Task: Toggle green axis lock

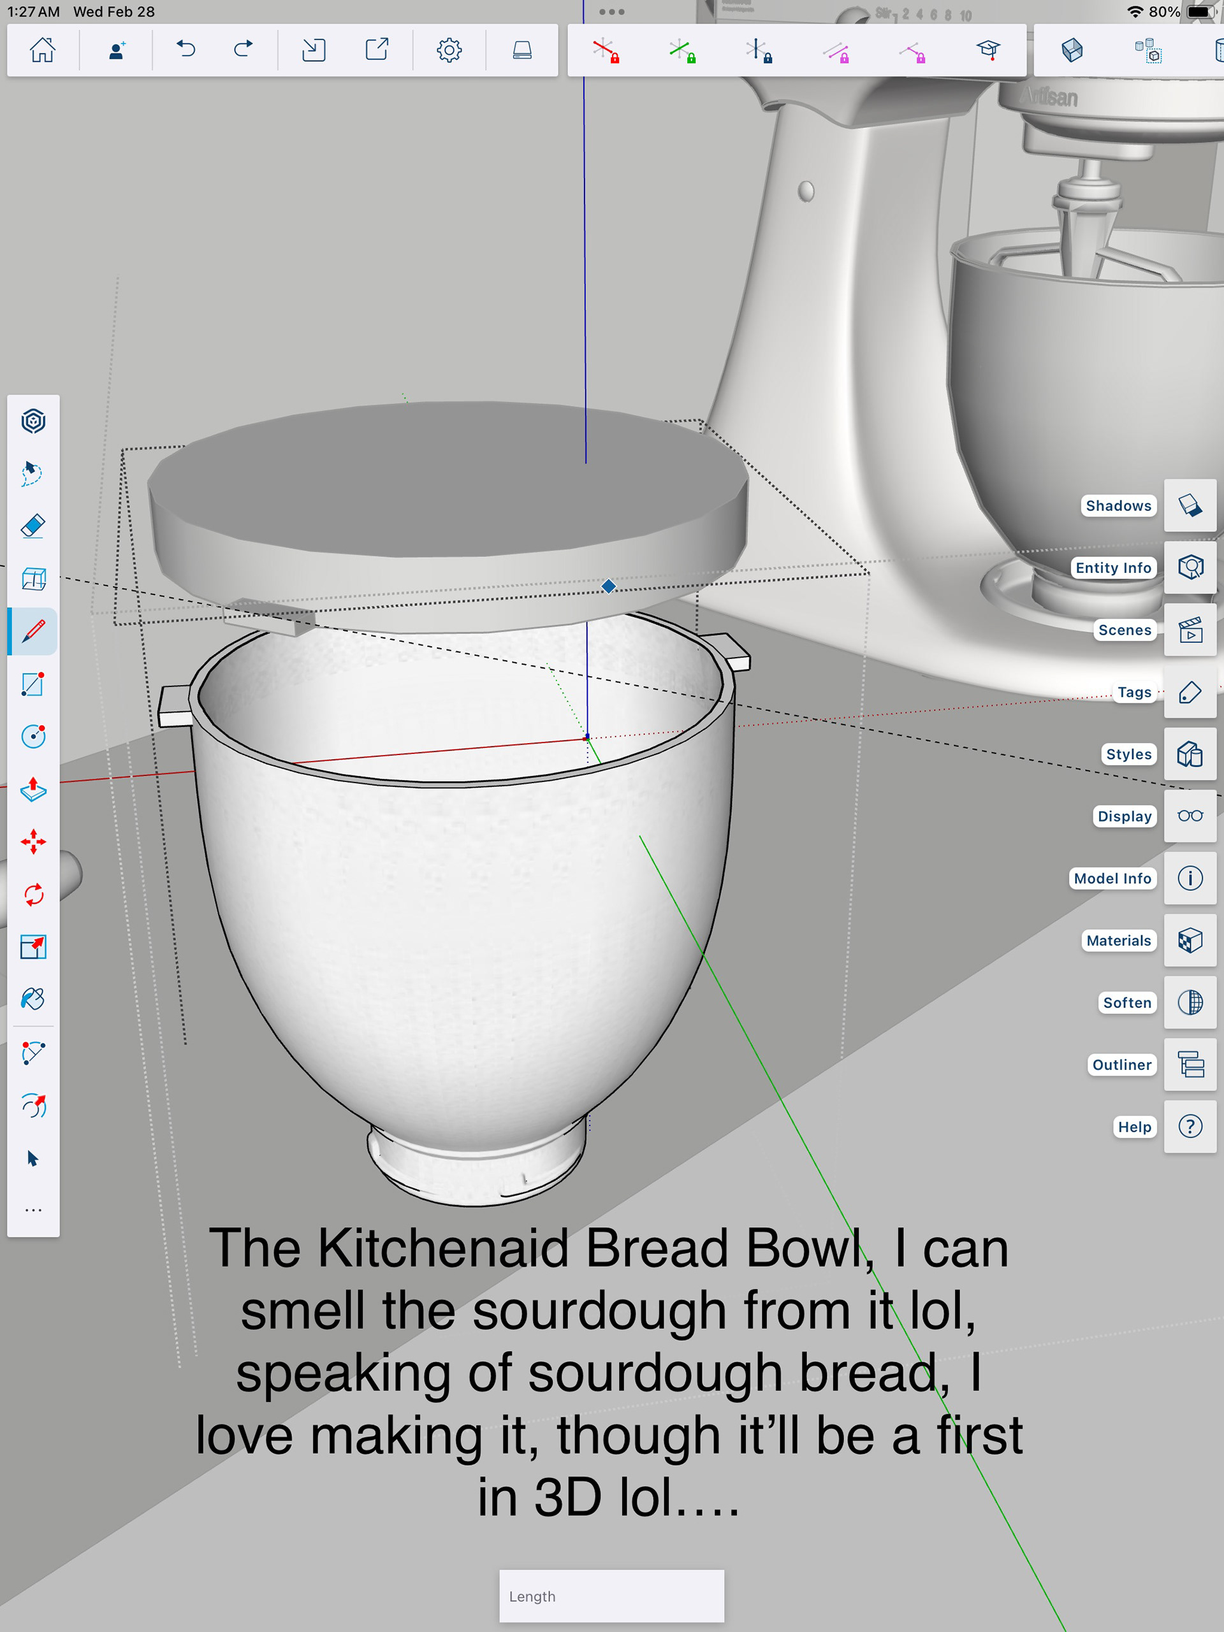Action: (x=682, y=51)
